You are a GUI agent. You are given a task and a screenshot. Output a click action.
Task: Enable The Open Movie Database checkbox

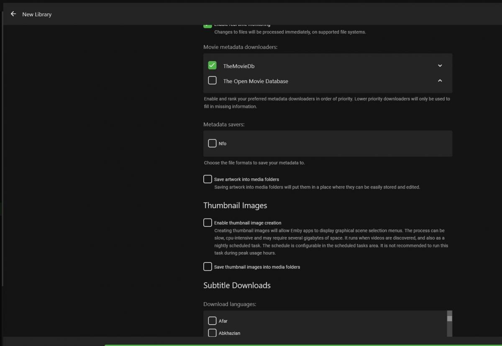212,80
